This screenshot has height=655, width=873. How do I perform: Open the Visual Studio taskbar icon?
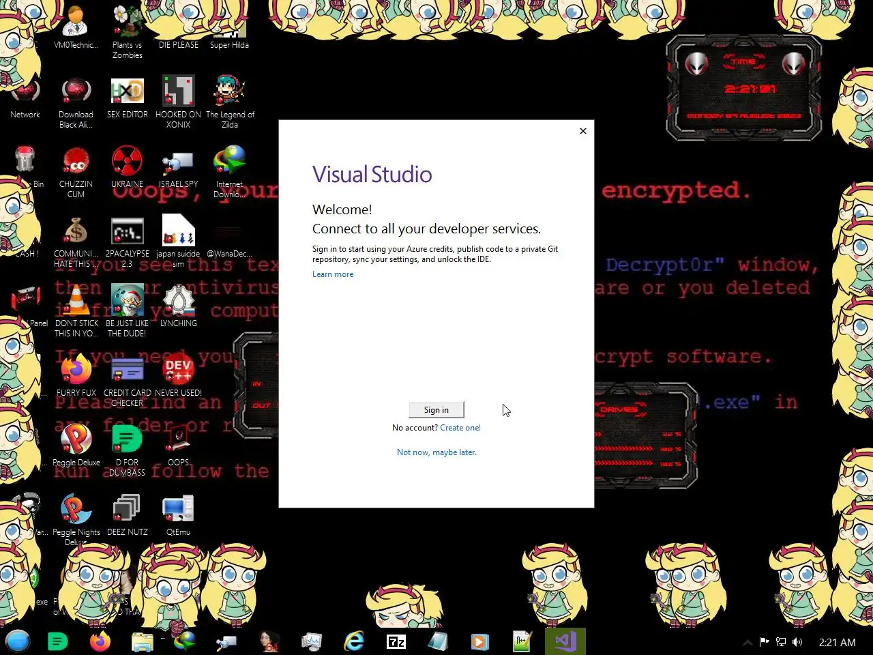tap(565, 641)
